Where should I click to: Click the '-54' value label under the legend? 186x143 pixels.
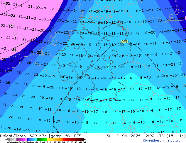pyautogui.click(x=9, y=142)
